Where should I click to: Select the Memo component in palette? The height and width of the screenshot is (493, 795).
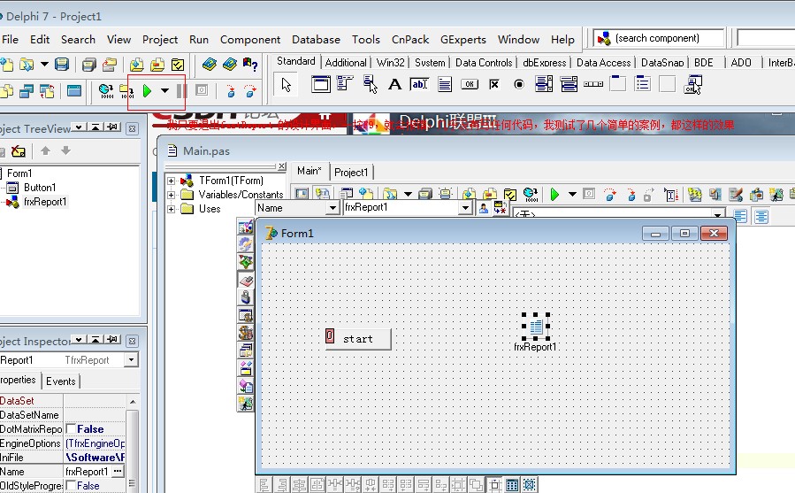pyautogui.click(x=445, y=84)
